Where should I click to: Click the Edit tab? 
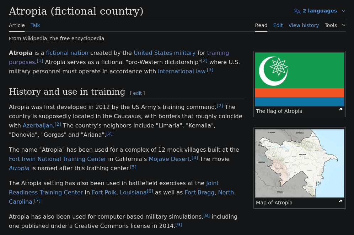click(x=278, y=25)
